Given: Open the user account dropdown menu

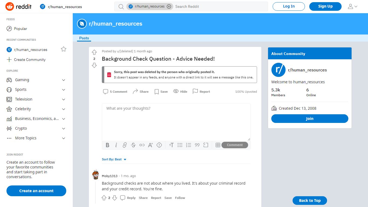Looking at the screenshot, I should (x=353, y=6).
